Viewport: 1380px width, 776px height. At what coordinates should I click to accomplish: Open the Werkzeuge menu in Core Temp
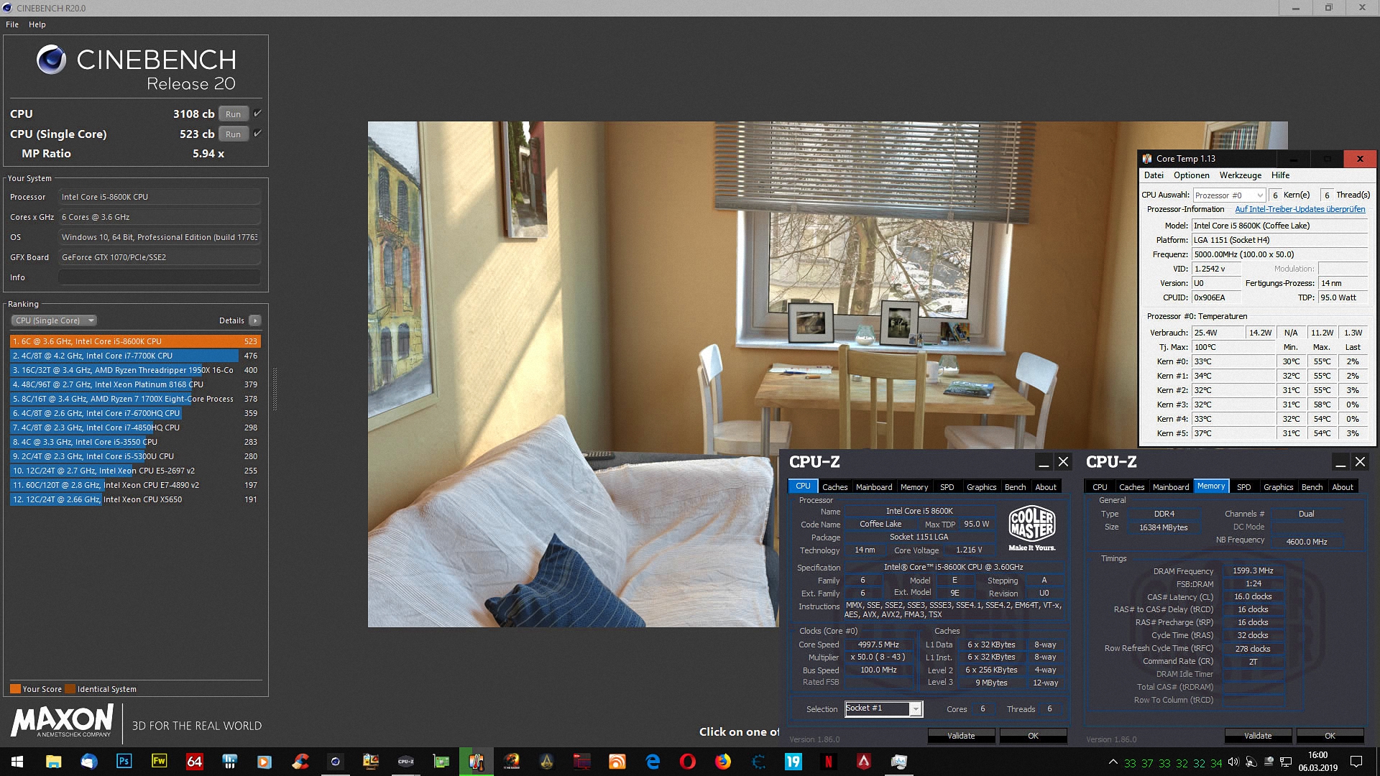[1240, 175]
